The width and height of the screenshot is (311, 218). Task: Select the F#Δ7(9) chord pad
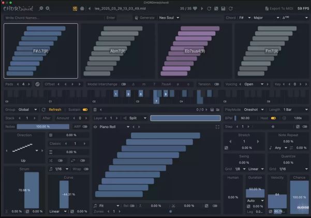[x=41, y=51]
